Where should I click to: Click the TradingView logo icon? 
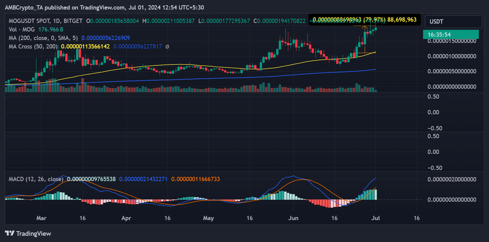click(x=10, y=233)
